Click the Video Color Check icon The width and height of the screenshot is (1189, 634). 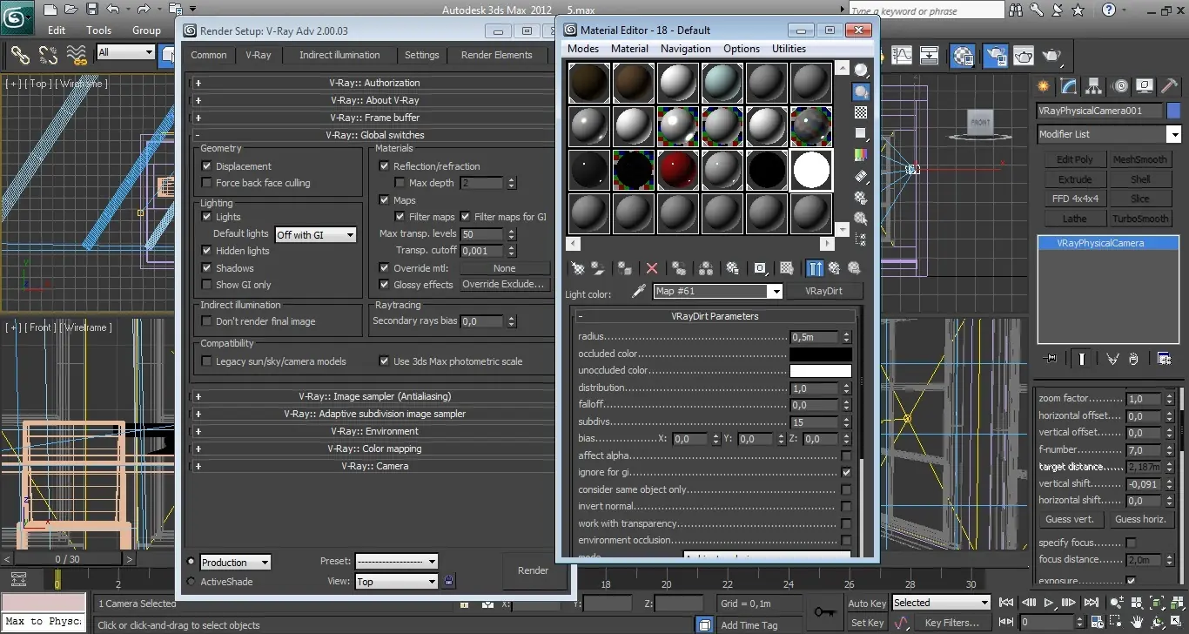point(861,155)
